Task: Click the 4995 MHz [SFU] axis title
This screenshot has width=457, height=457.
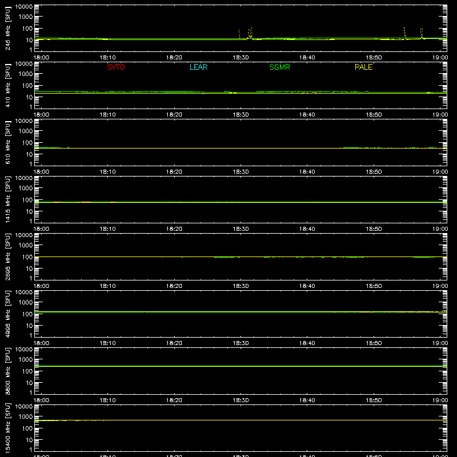Action: pyautogui.click(x=7, y=314)
